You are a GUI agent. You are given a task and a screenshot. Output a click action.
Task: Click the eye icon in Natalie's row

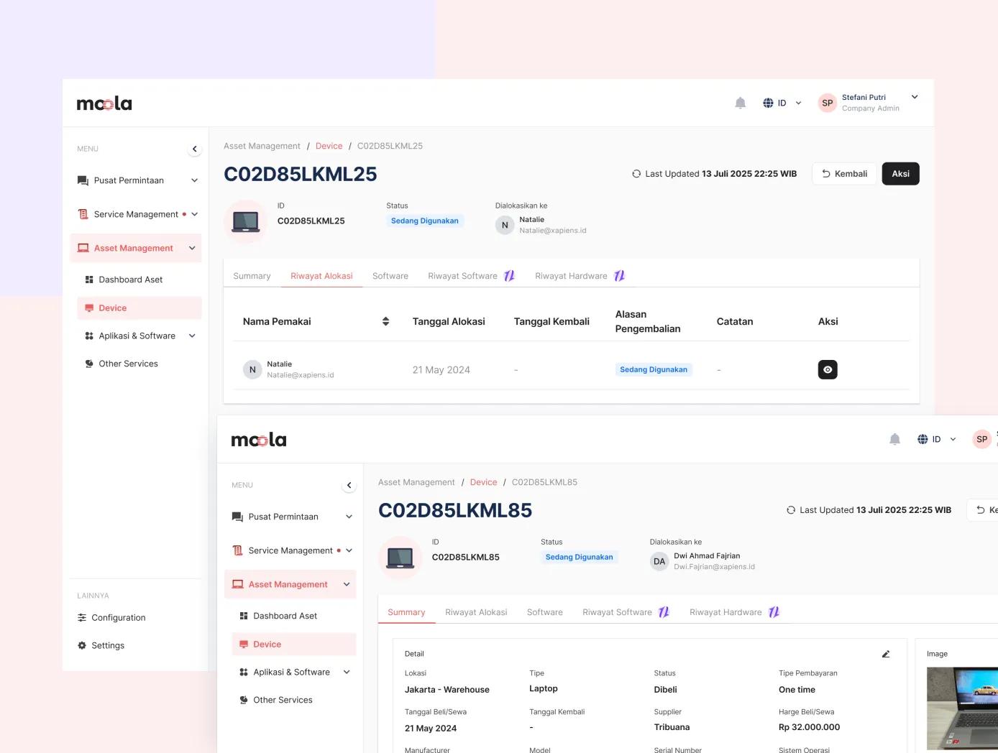pyautogui.click(x=828, y=369)
